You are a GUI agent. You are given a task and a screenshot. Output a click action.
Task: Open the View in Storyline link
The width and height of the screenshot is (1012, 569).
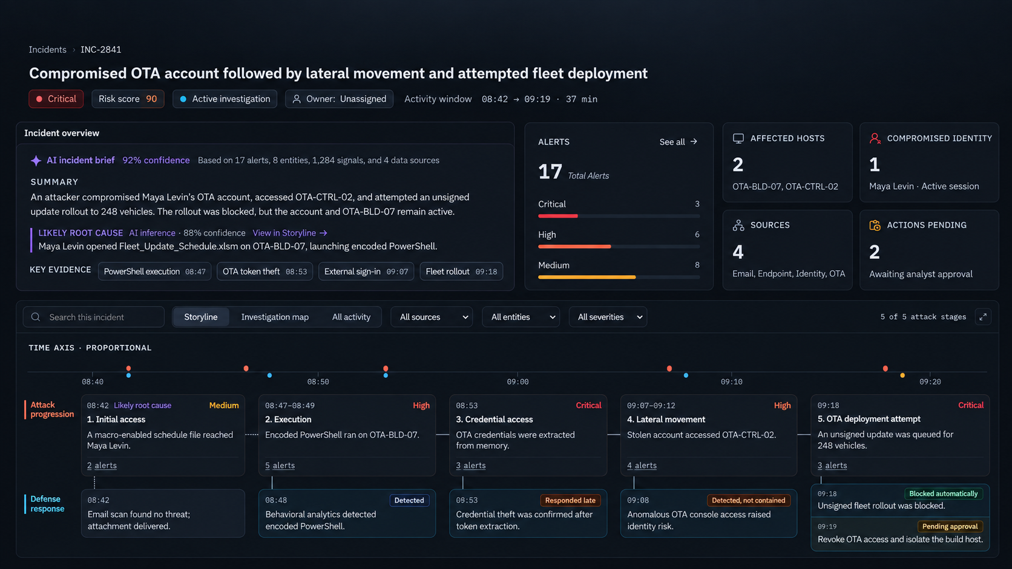(x=290, y=233)
